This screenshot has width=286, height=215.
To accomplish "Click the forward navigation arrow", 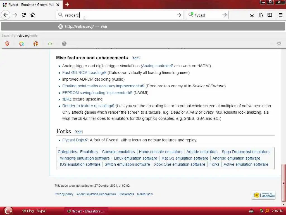I will pos(15,15).
